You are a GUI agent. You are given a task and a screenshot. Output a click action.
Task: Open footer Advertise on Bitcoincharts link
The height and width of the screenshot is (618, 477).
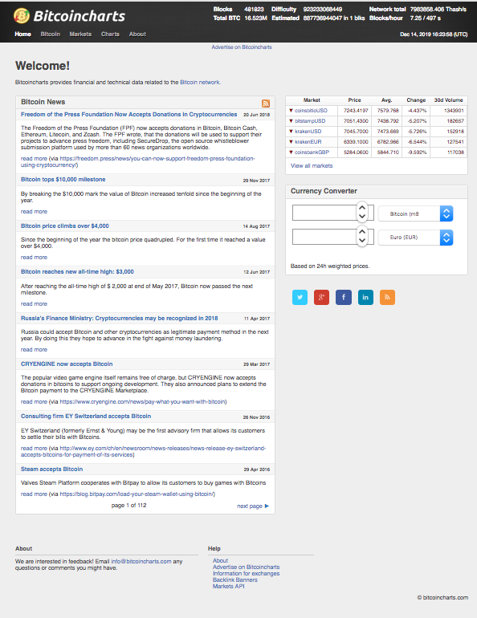[x=246, y=567]
